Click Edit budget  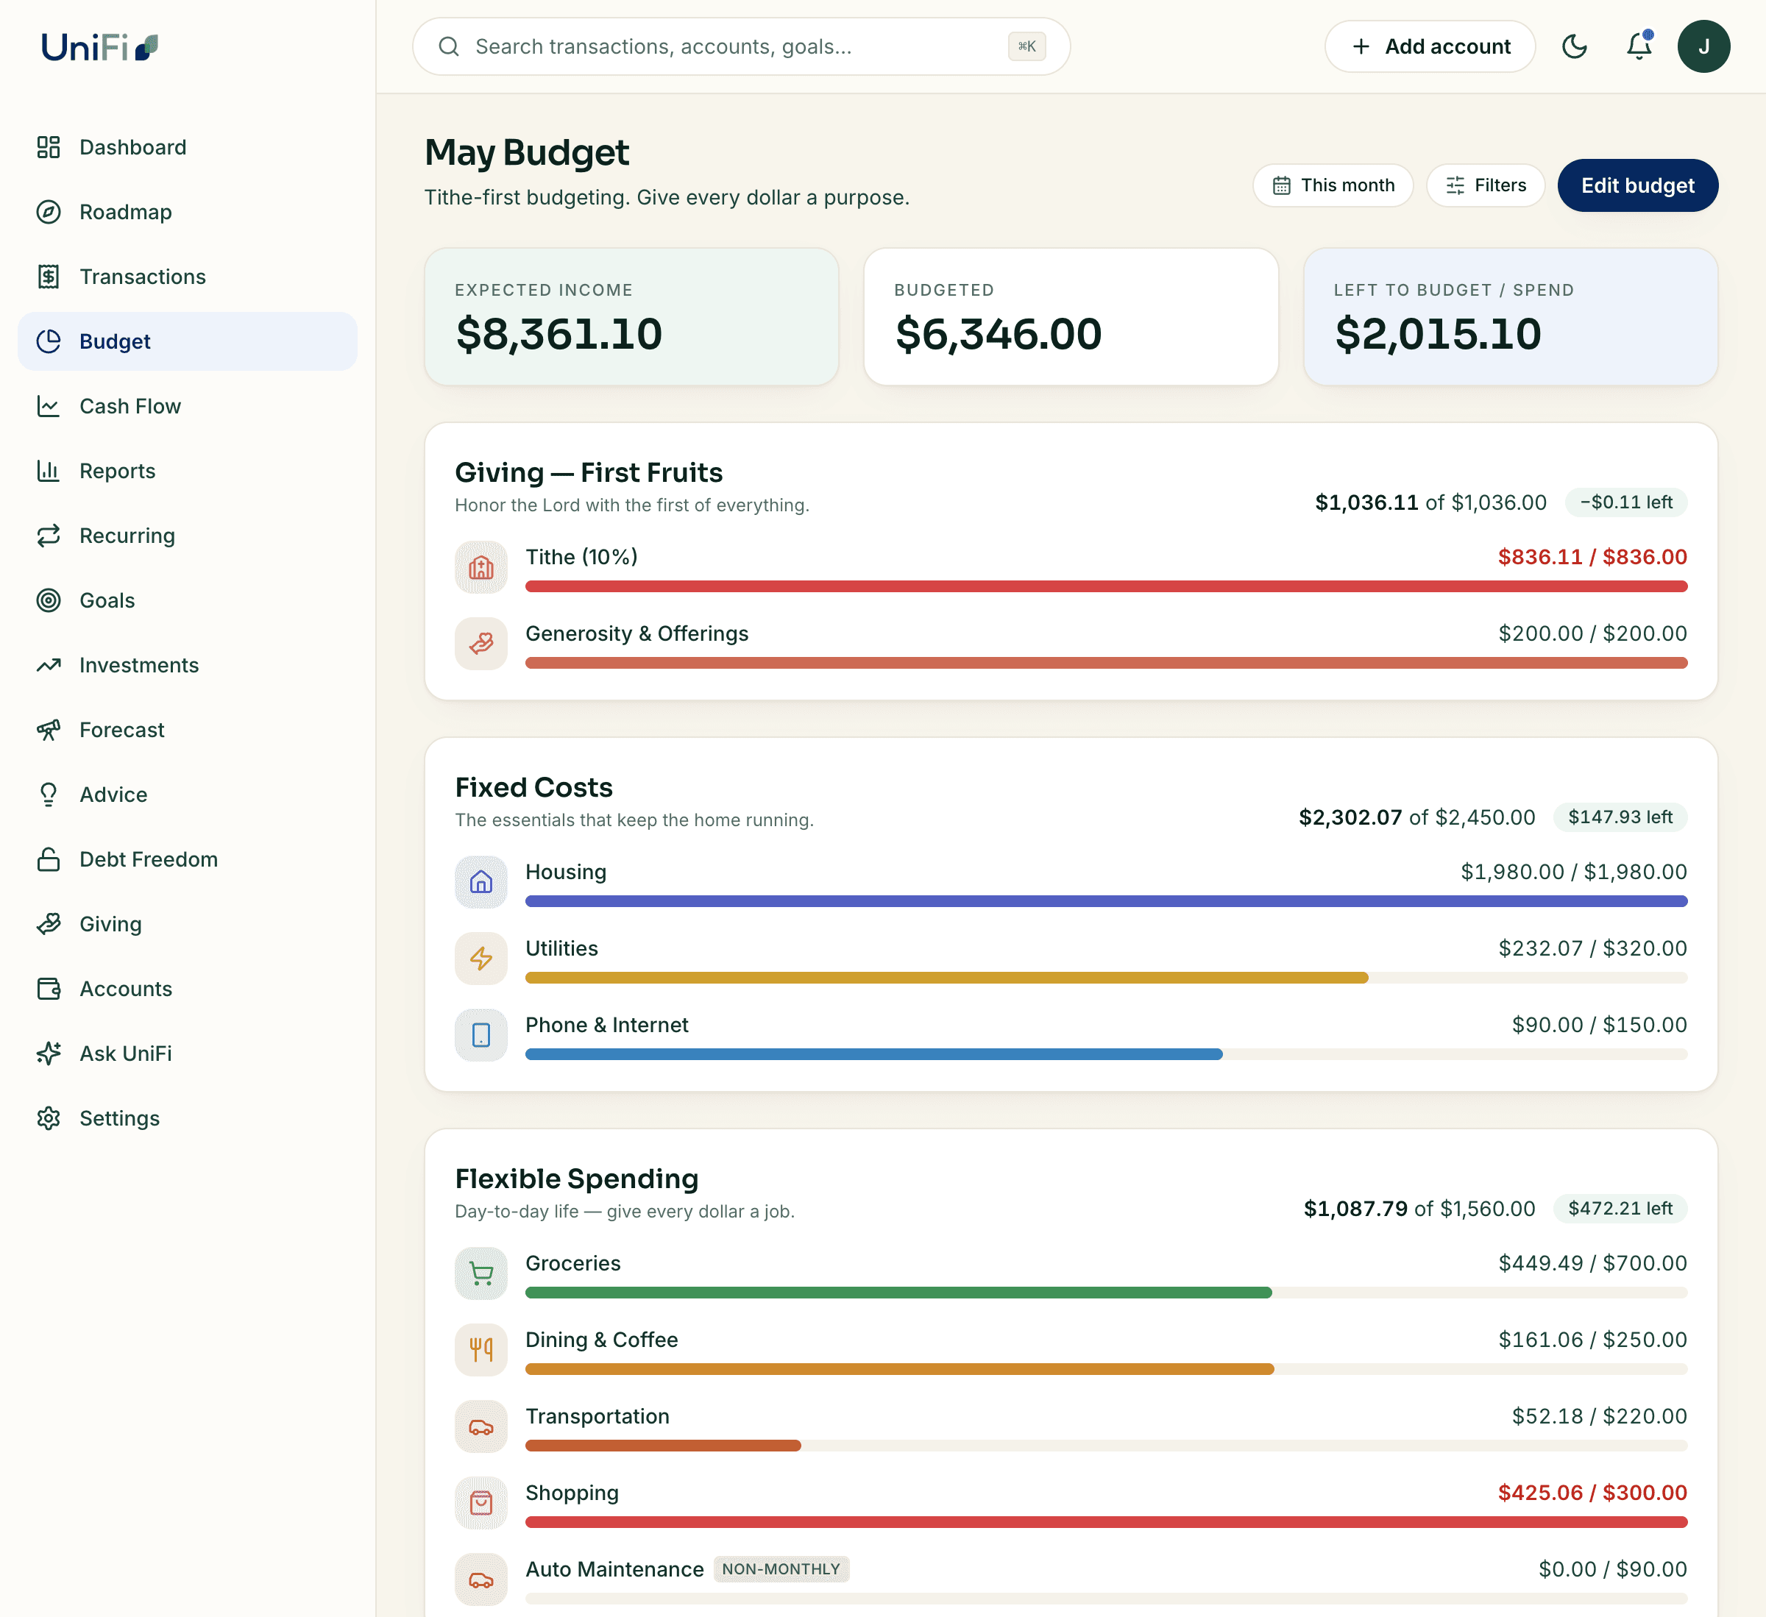click(x=1637, y=185)
